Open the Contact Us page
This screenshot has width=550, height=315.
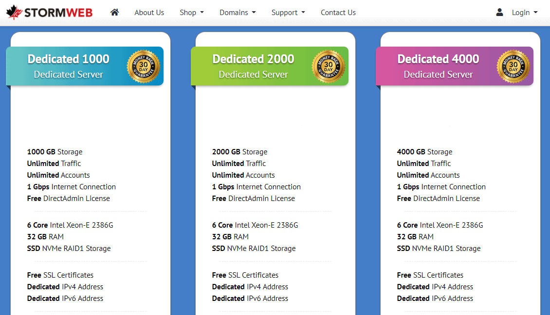(338, 13)
